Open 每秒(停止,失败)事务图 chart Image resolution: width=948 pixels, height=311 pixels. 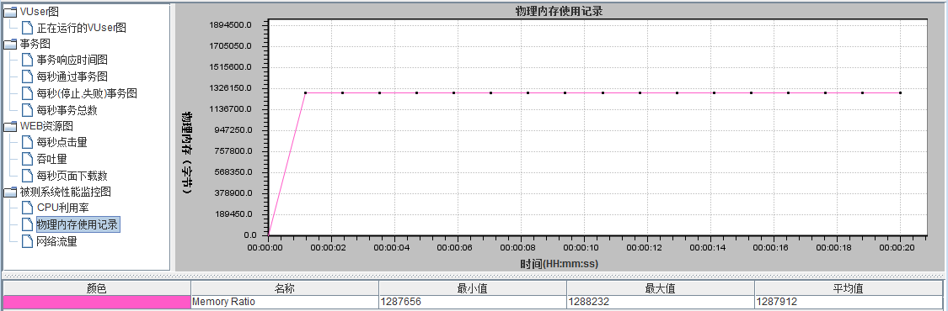point(87,93)
